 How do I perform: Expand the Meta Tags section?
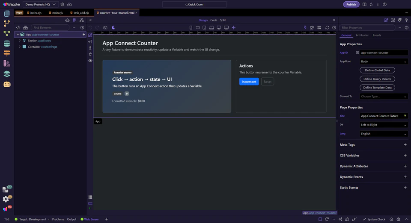point(405,144)
